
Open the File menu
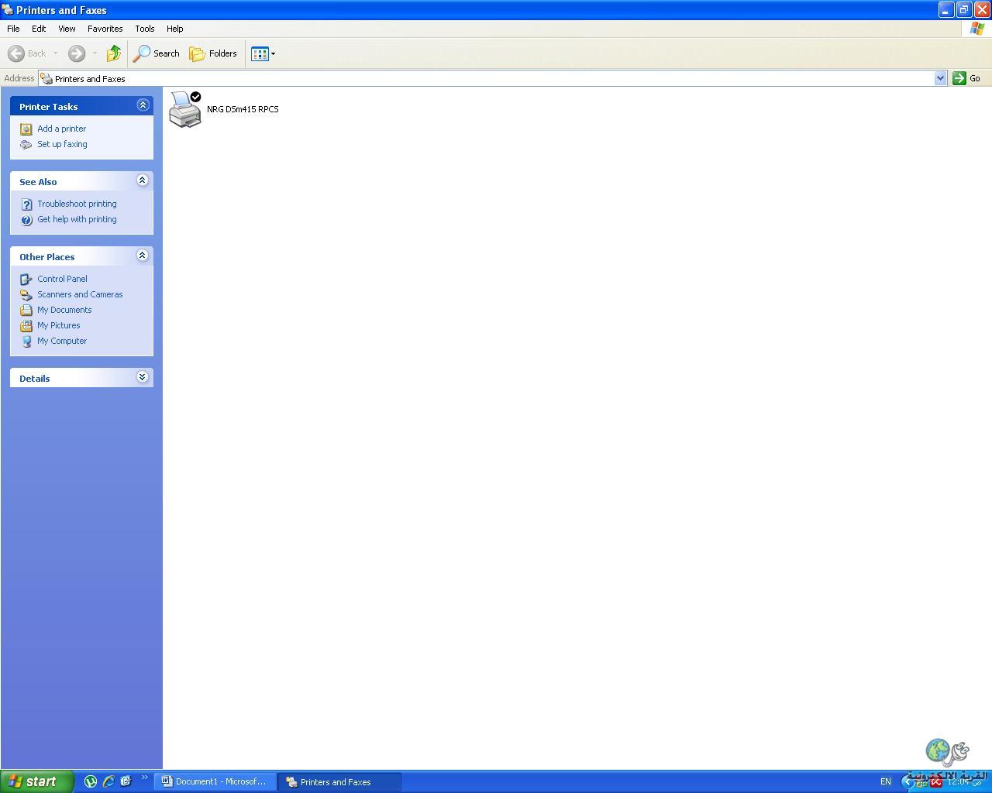[x=13, y=29]
